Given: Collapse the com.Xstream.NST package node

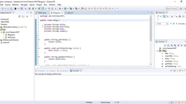Looking at the screenshot, I should click(x=1, y=32).
